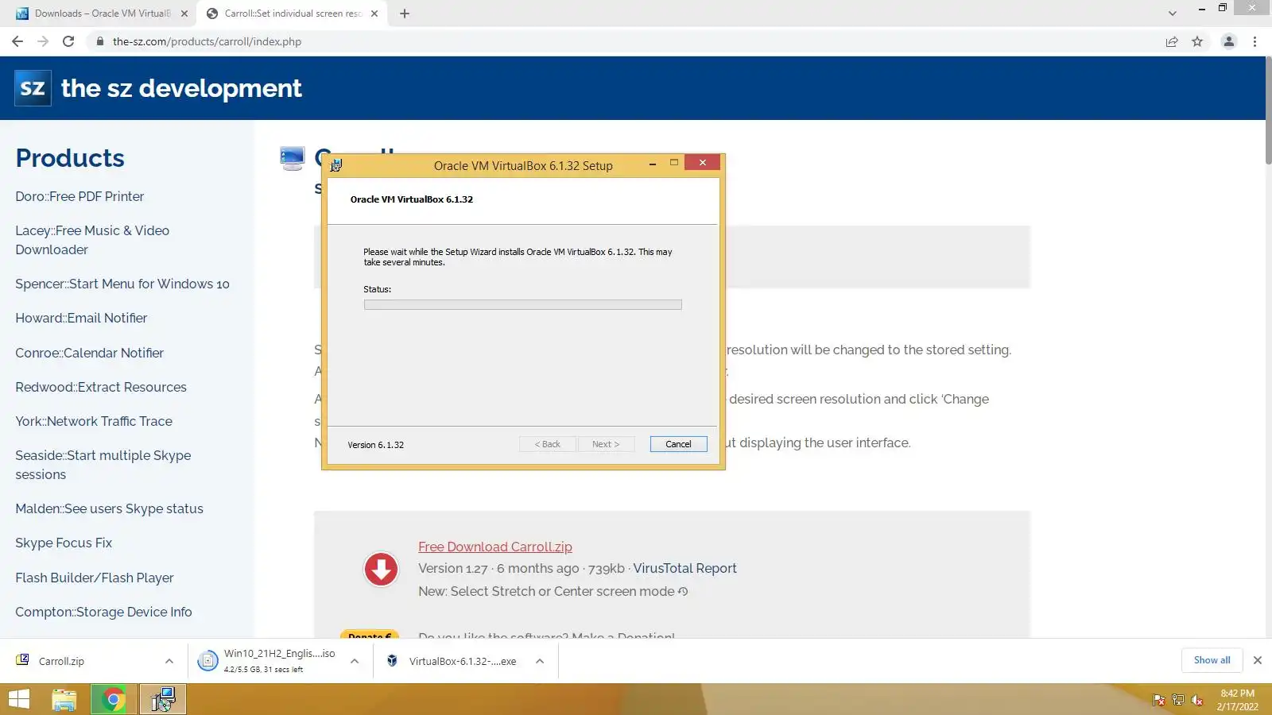This screenshot has height=715, width=1272.
Task: Open Spencer::Start Menu for Windows 10
Action: [x=122, y=284]
